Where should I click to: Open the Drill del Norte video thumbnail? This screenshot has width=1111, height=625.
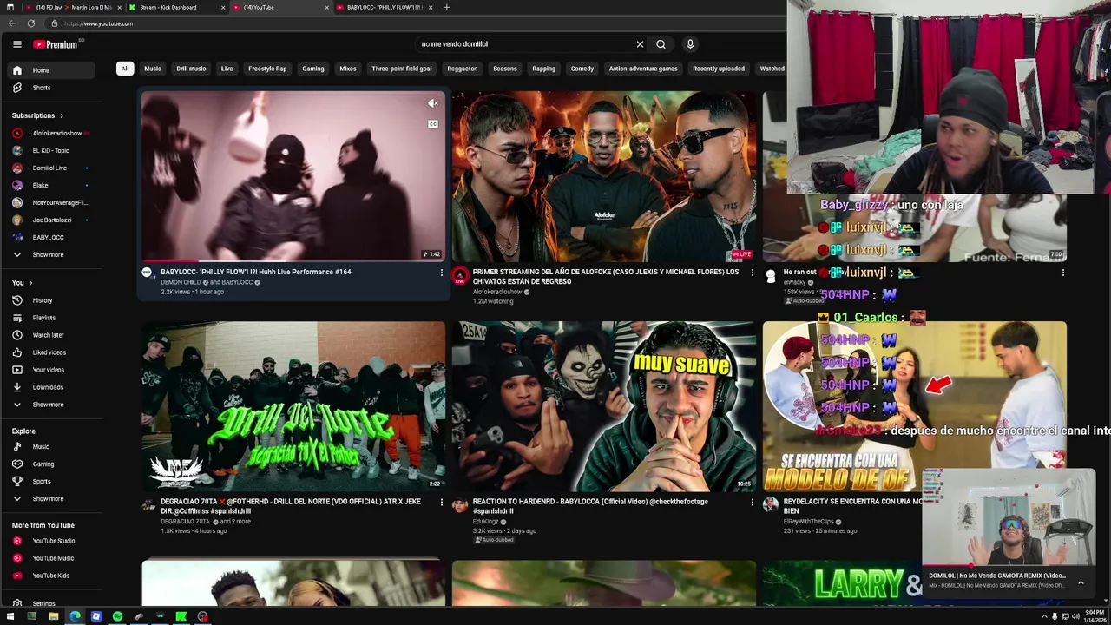[x=293, y=406]
